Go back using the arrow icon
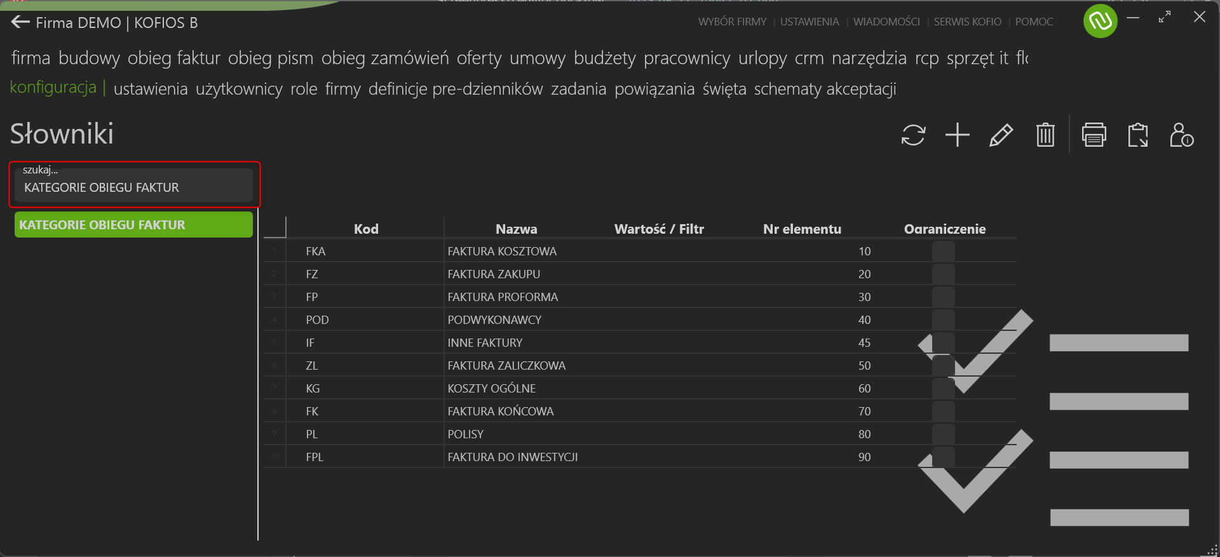This screenshot has height=557, width=1220. pyautogui.click(x=20, y=22)
